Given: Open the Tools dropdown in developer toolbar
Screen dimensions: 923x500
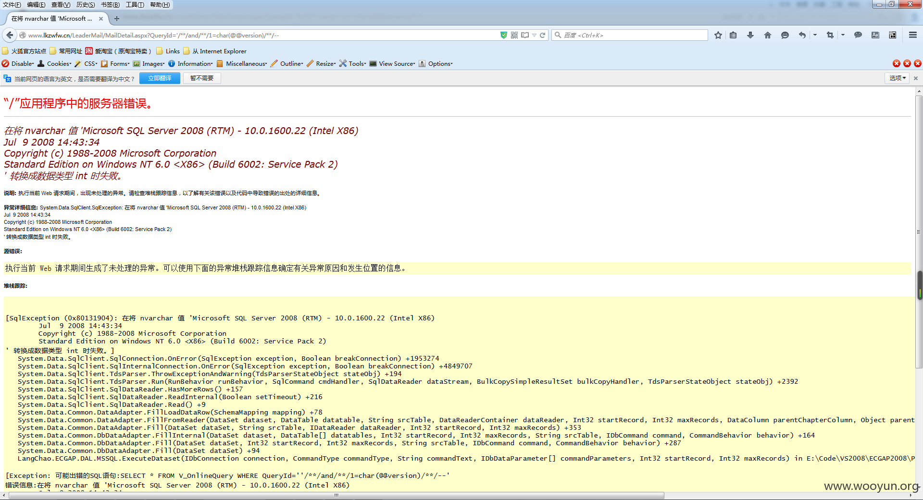Looking at the screenshot, I should 353,63.
